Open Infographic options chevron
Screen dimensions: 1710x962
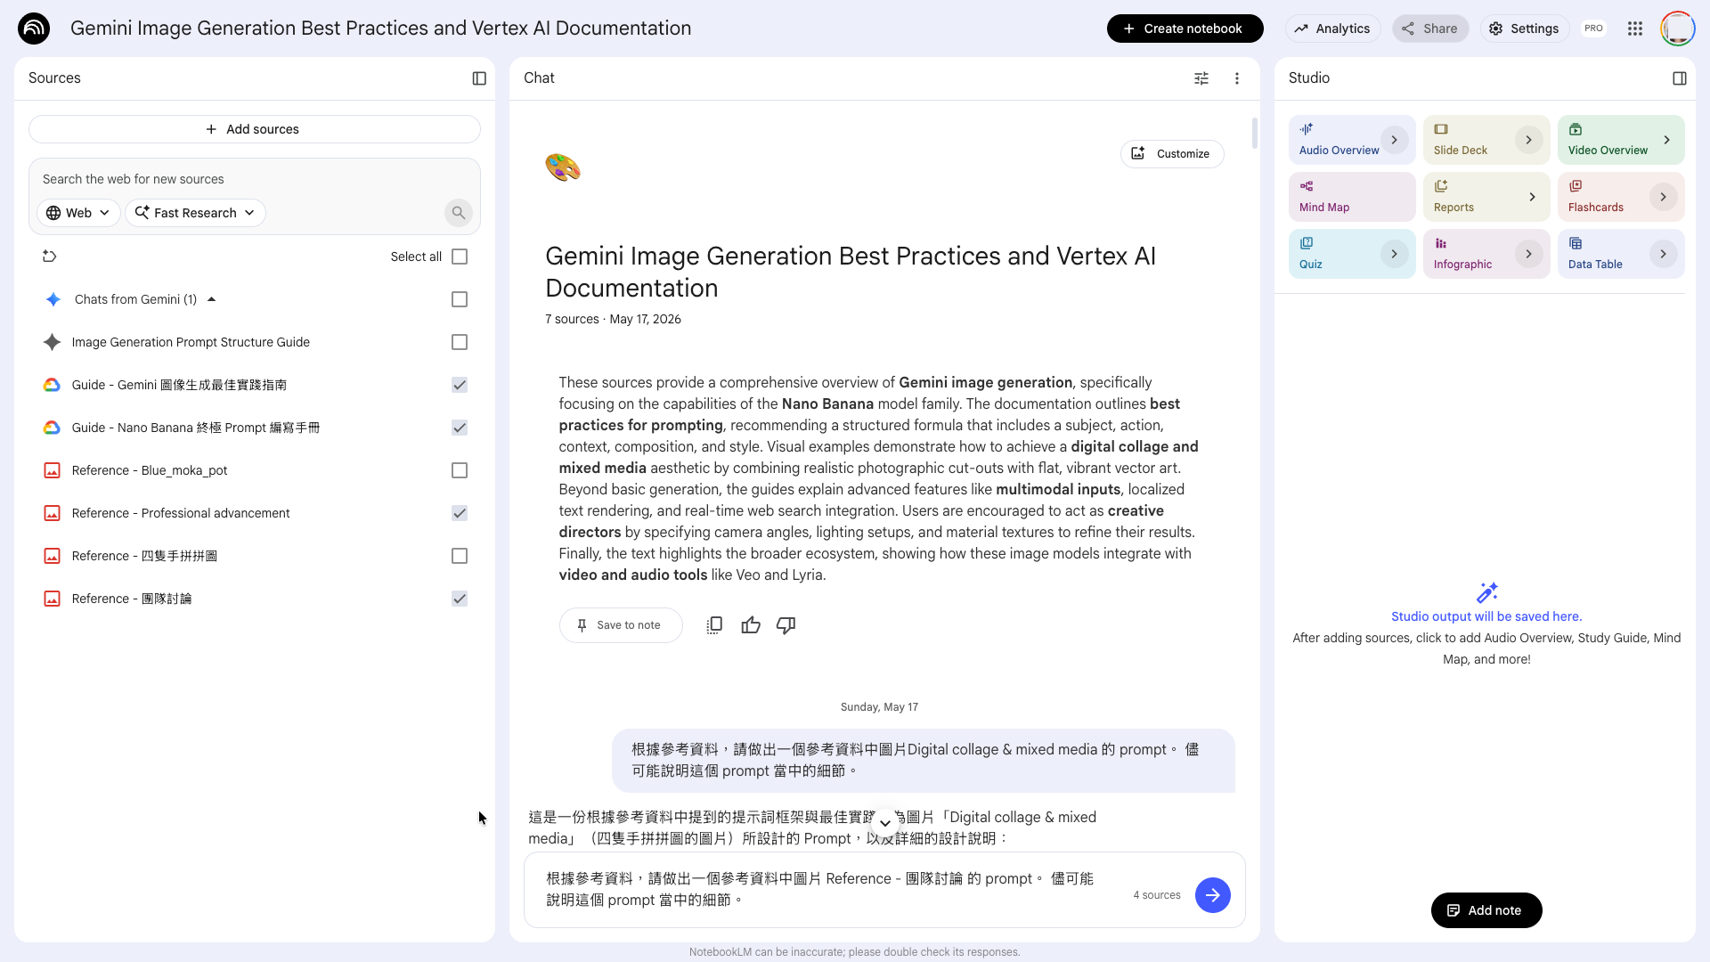coord(1529,254)
